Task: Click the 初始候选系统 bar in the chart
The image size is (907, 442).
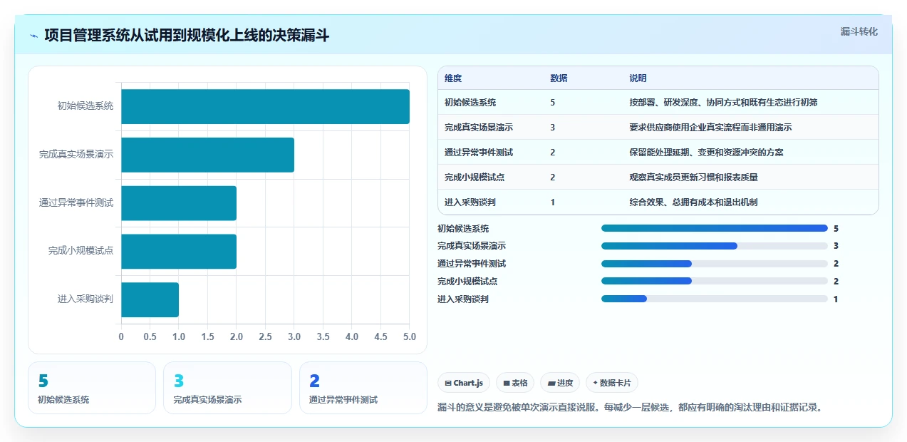Action: [x=265, y=106]
